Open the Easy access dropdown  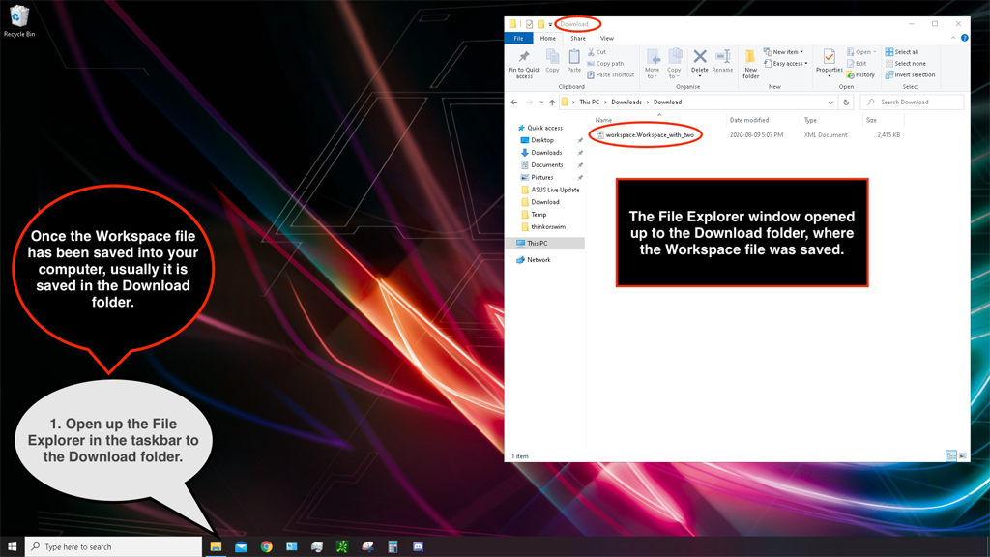point(785,64)
